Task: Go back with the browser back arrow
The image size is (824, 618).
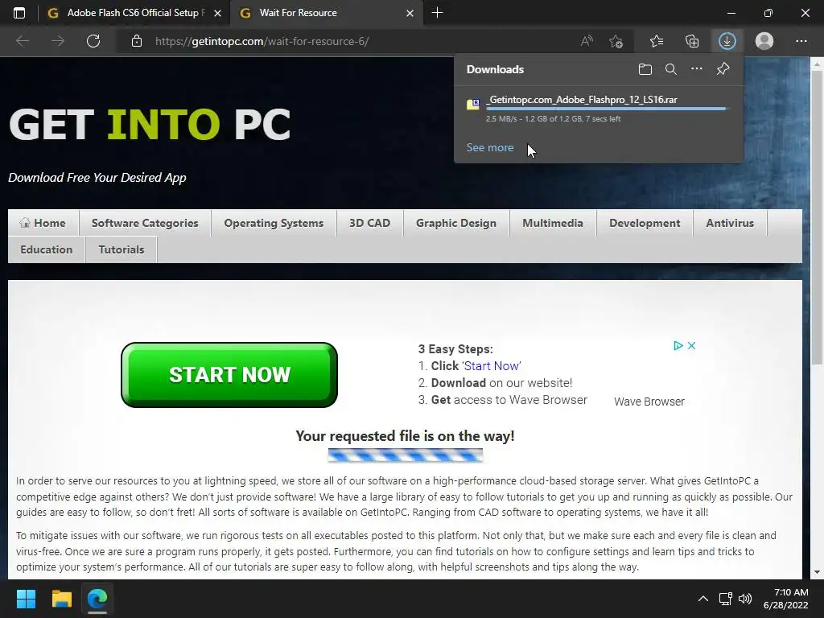Action: point(22,41)
